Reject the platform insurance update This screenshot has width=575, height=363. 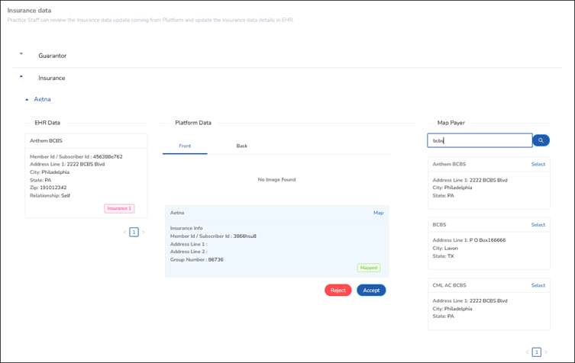click(338, 290)
